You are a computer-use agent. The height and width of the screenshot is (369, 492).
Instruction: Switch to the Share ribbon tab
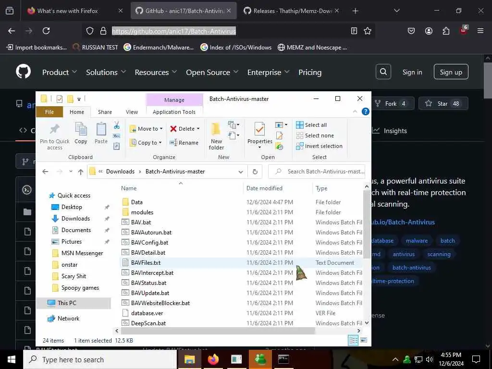(105, 112)
